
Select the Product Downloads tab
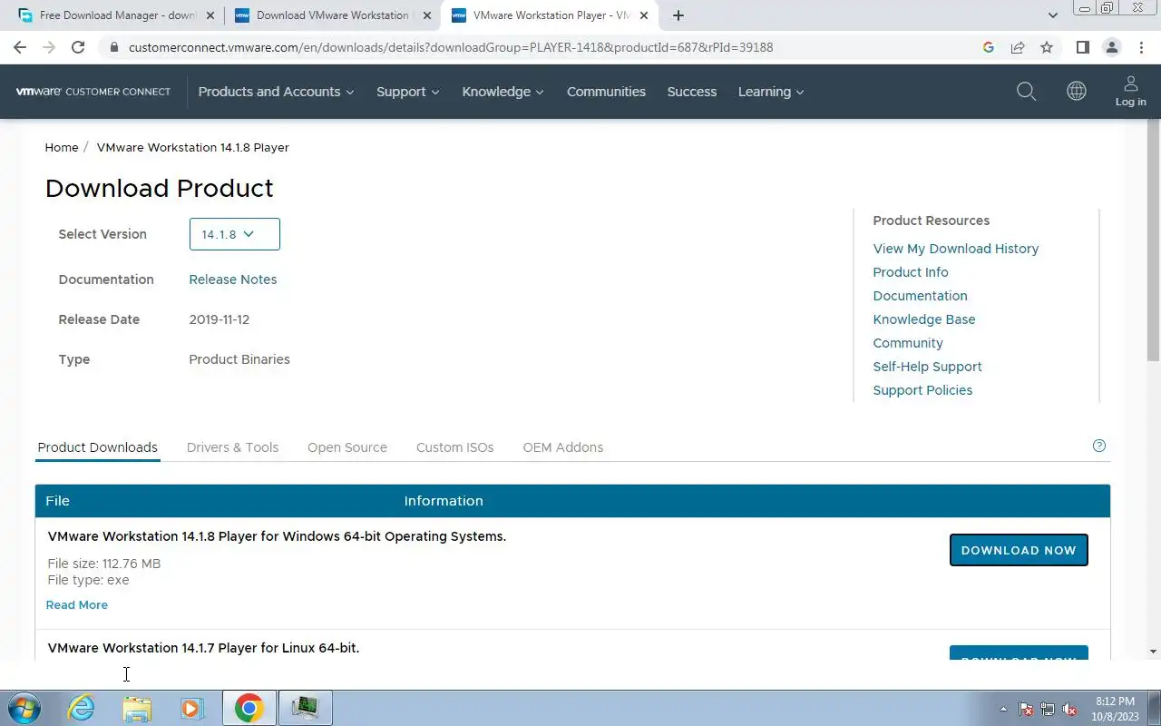click(x=97, y=447)
